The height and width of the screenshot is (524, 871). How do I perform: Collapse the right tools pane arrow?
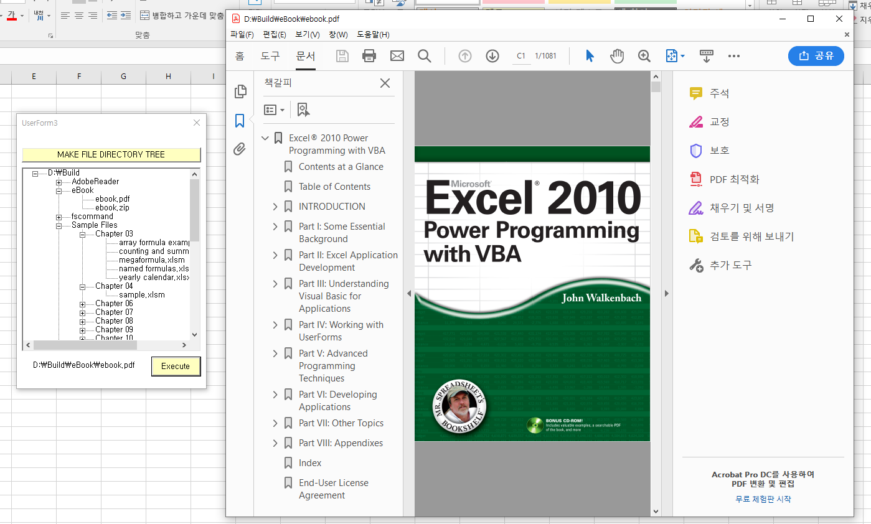pyautogui.click(x=667, y=293)
